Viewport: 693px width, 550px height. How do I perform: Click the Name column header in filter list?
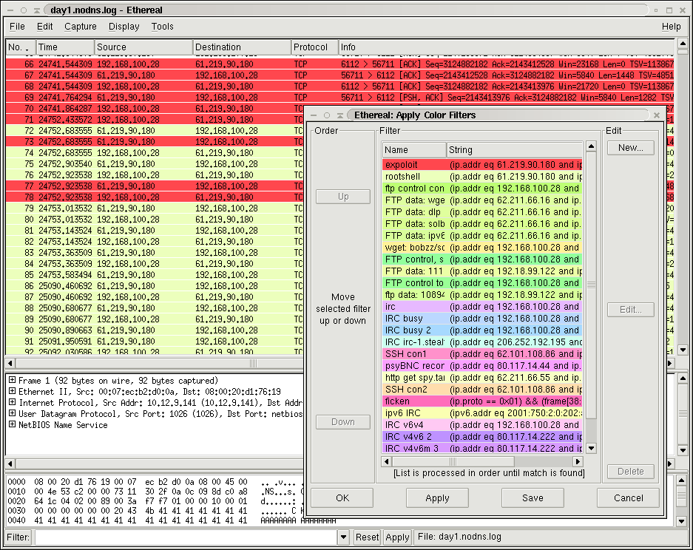click(x=414, y=150)
